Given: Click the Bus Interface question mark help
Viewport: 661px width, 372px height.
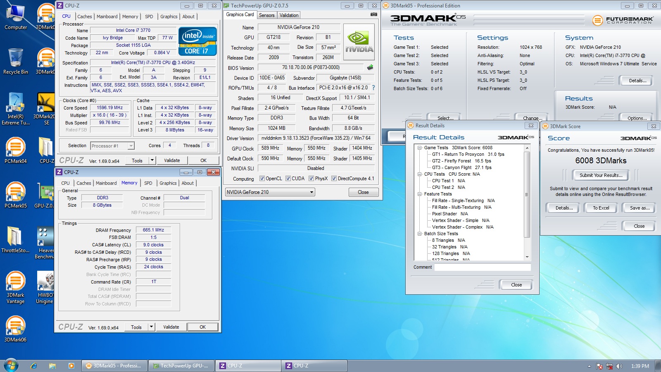Looking at the screenshot, I should [373, 88].
